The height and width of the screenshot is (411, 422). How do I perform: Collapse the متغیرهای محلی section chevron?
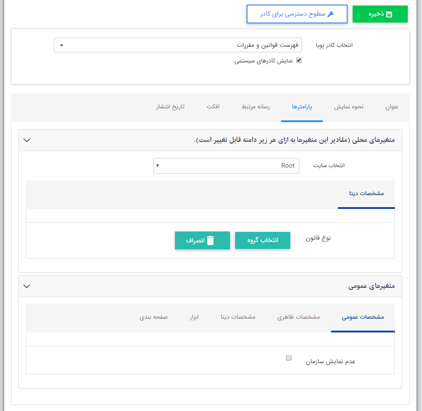(x=27, y=140)
